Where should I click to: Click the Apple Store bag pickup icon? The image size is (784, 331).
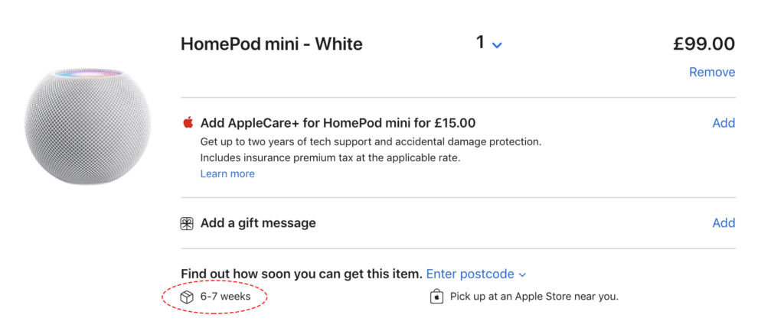pos(436,297)
